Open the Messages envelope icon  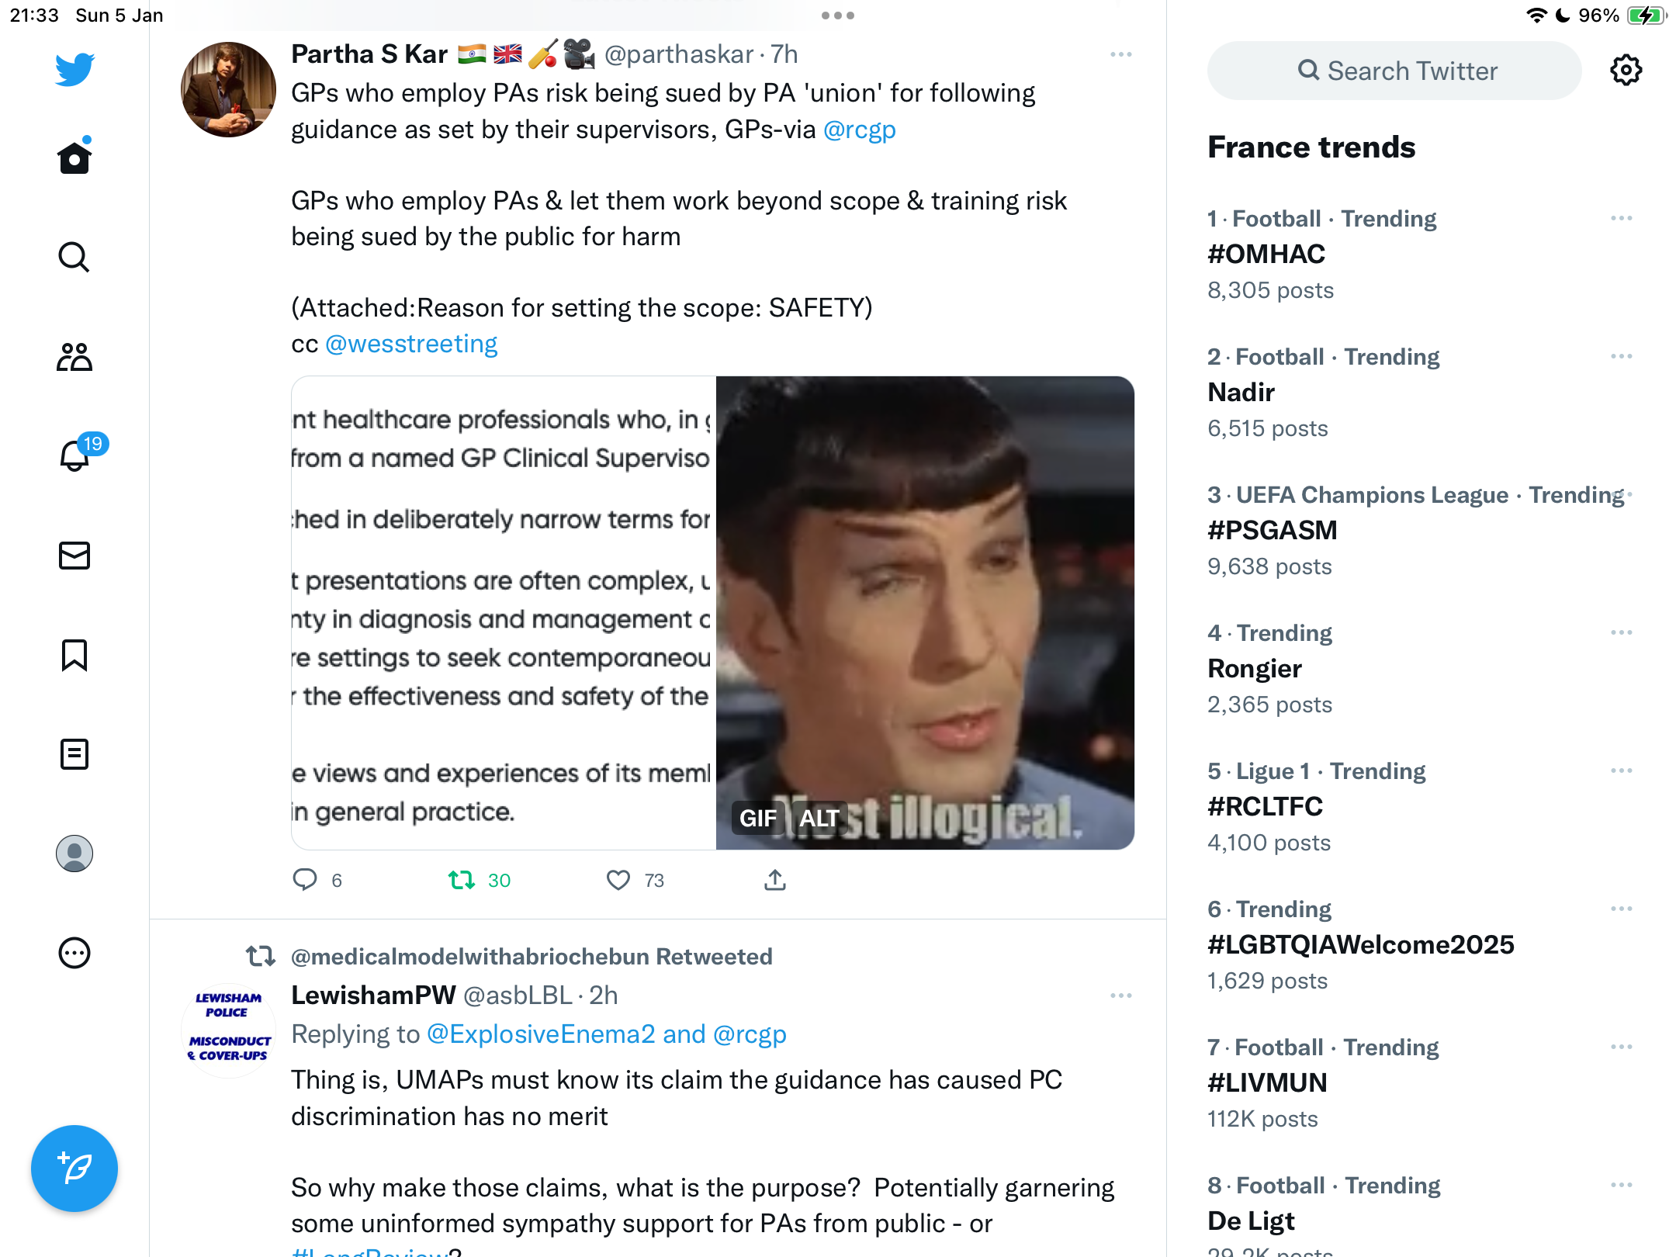(74, 556)
